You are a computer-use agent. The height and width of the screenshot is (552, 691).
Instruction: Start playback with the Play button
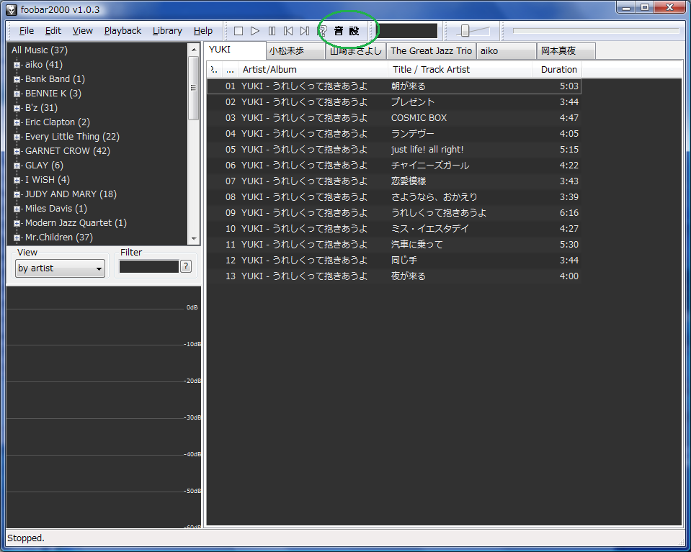[x=255, y=31]
